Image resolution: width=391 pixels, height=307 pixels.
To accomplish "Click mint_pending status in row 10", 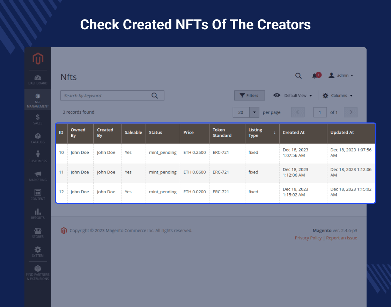I will (163, 152).
